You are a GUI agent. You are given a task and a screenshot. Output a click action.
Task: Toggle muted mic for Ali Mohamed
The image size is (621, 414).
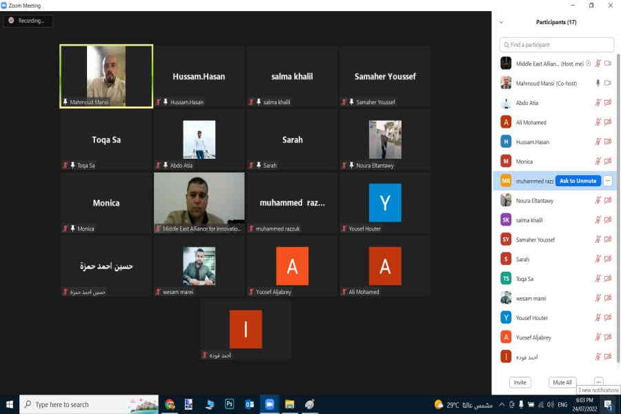[598, 122]
